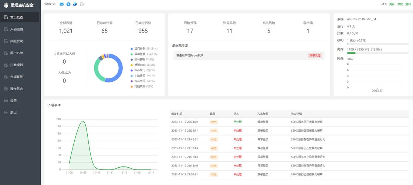Click the 重启 link at top right
This screenshot has width=413, height=185.
pyautogui.click(x=408, y=4)
